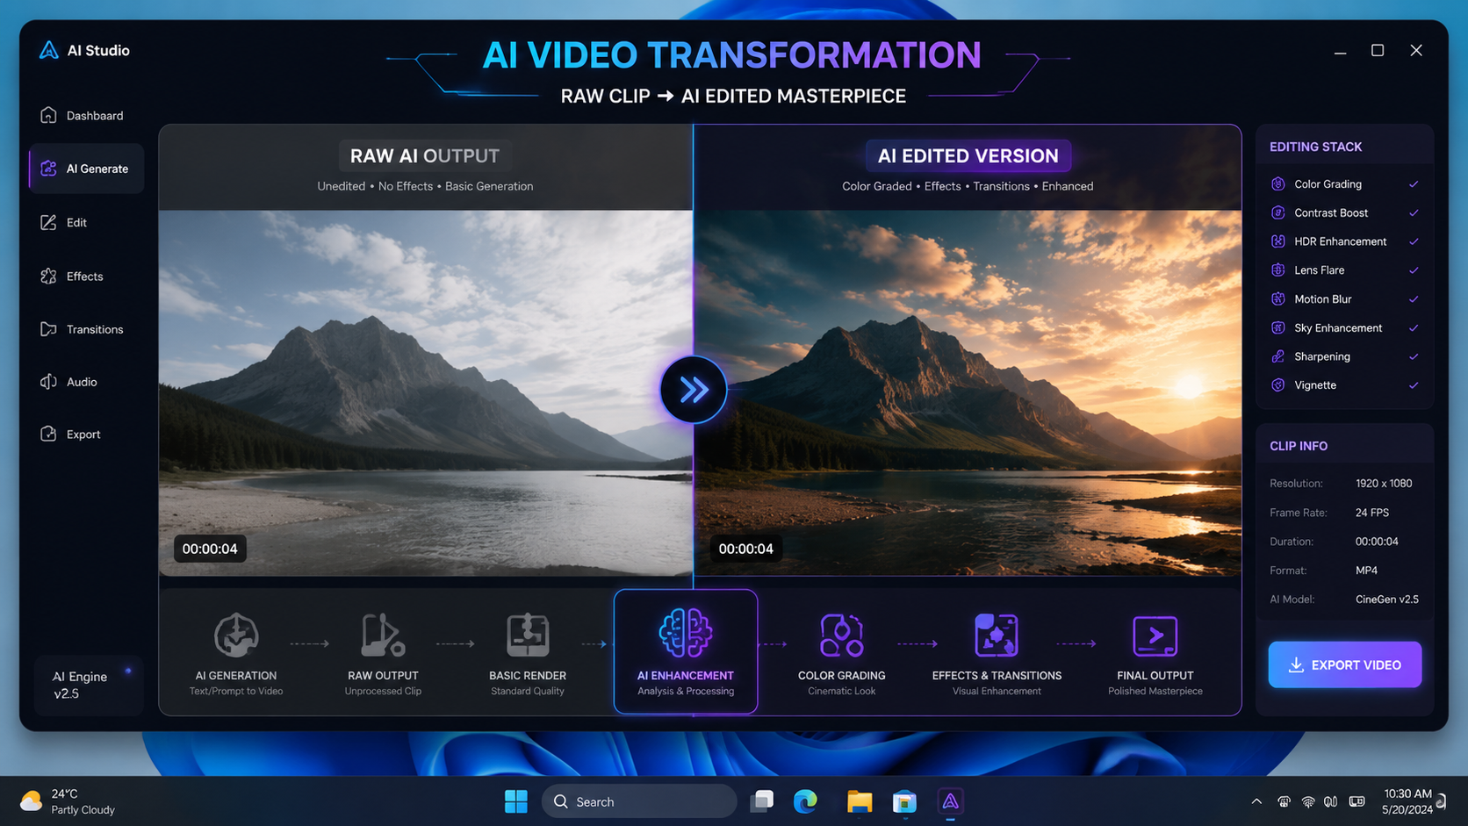
Task: Open the weather widget on taskbar
Action: tap(68, 801)
